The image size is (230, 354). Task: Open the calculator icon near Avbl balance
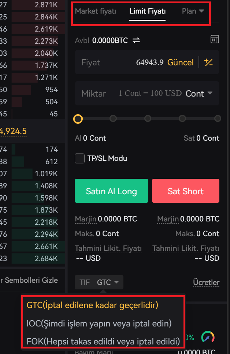pos(215,39)
